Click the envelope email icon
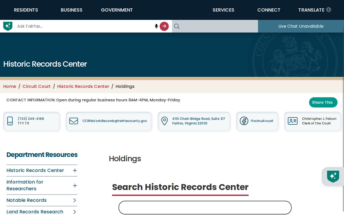The width and height of the screenshot is (344, 215). pos(74,121)
